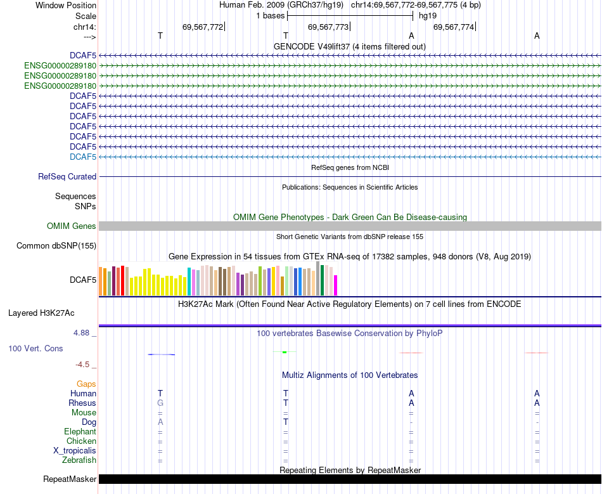Image resolution: width=602 pixels, height=494 pixels.
Task: Click the Scale track label
Action: pos(86,16)
